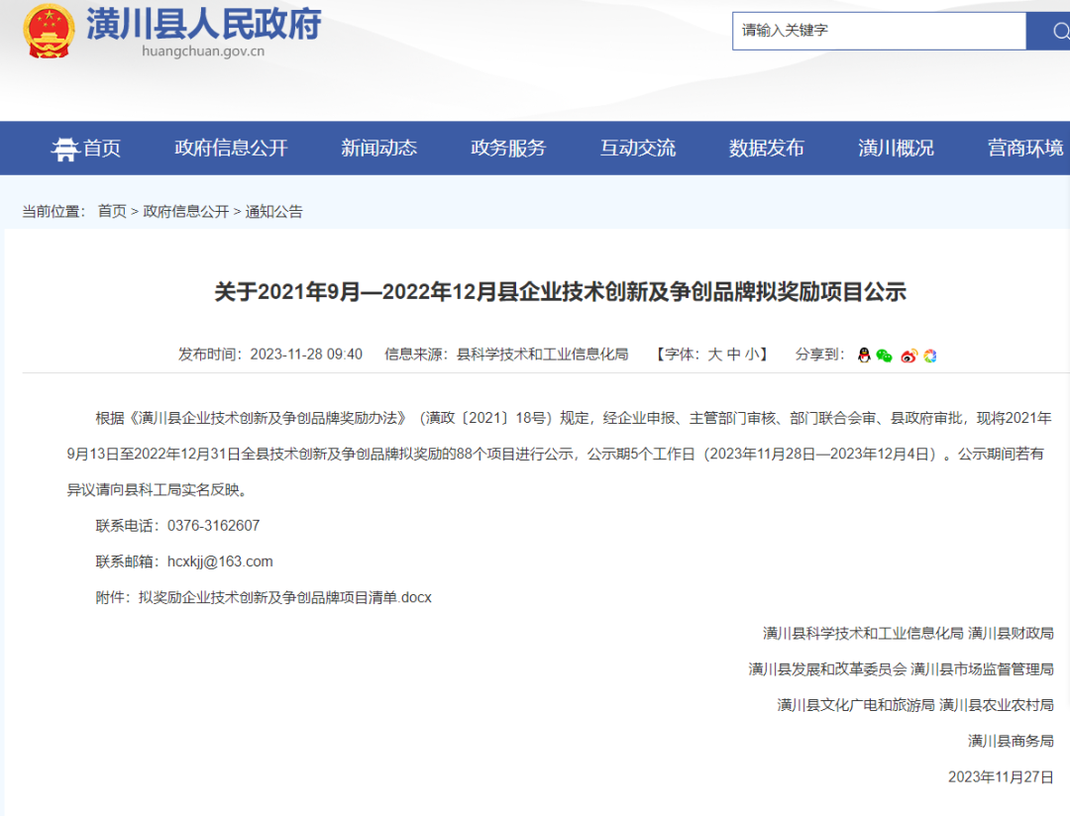This screenshot has width=1070, height=816.
Task: Click the date 2023年11月27日
Action: click(x=1001, y=777)
